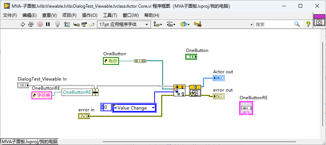Viewport: 326px width, 145px height.
Task: Minimize the block diagram window
Action: pyautogui.click(x=284, y=6)
